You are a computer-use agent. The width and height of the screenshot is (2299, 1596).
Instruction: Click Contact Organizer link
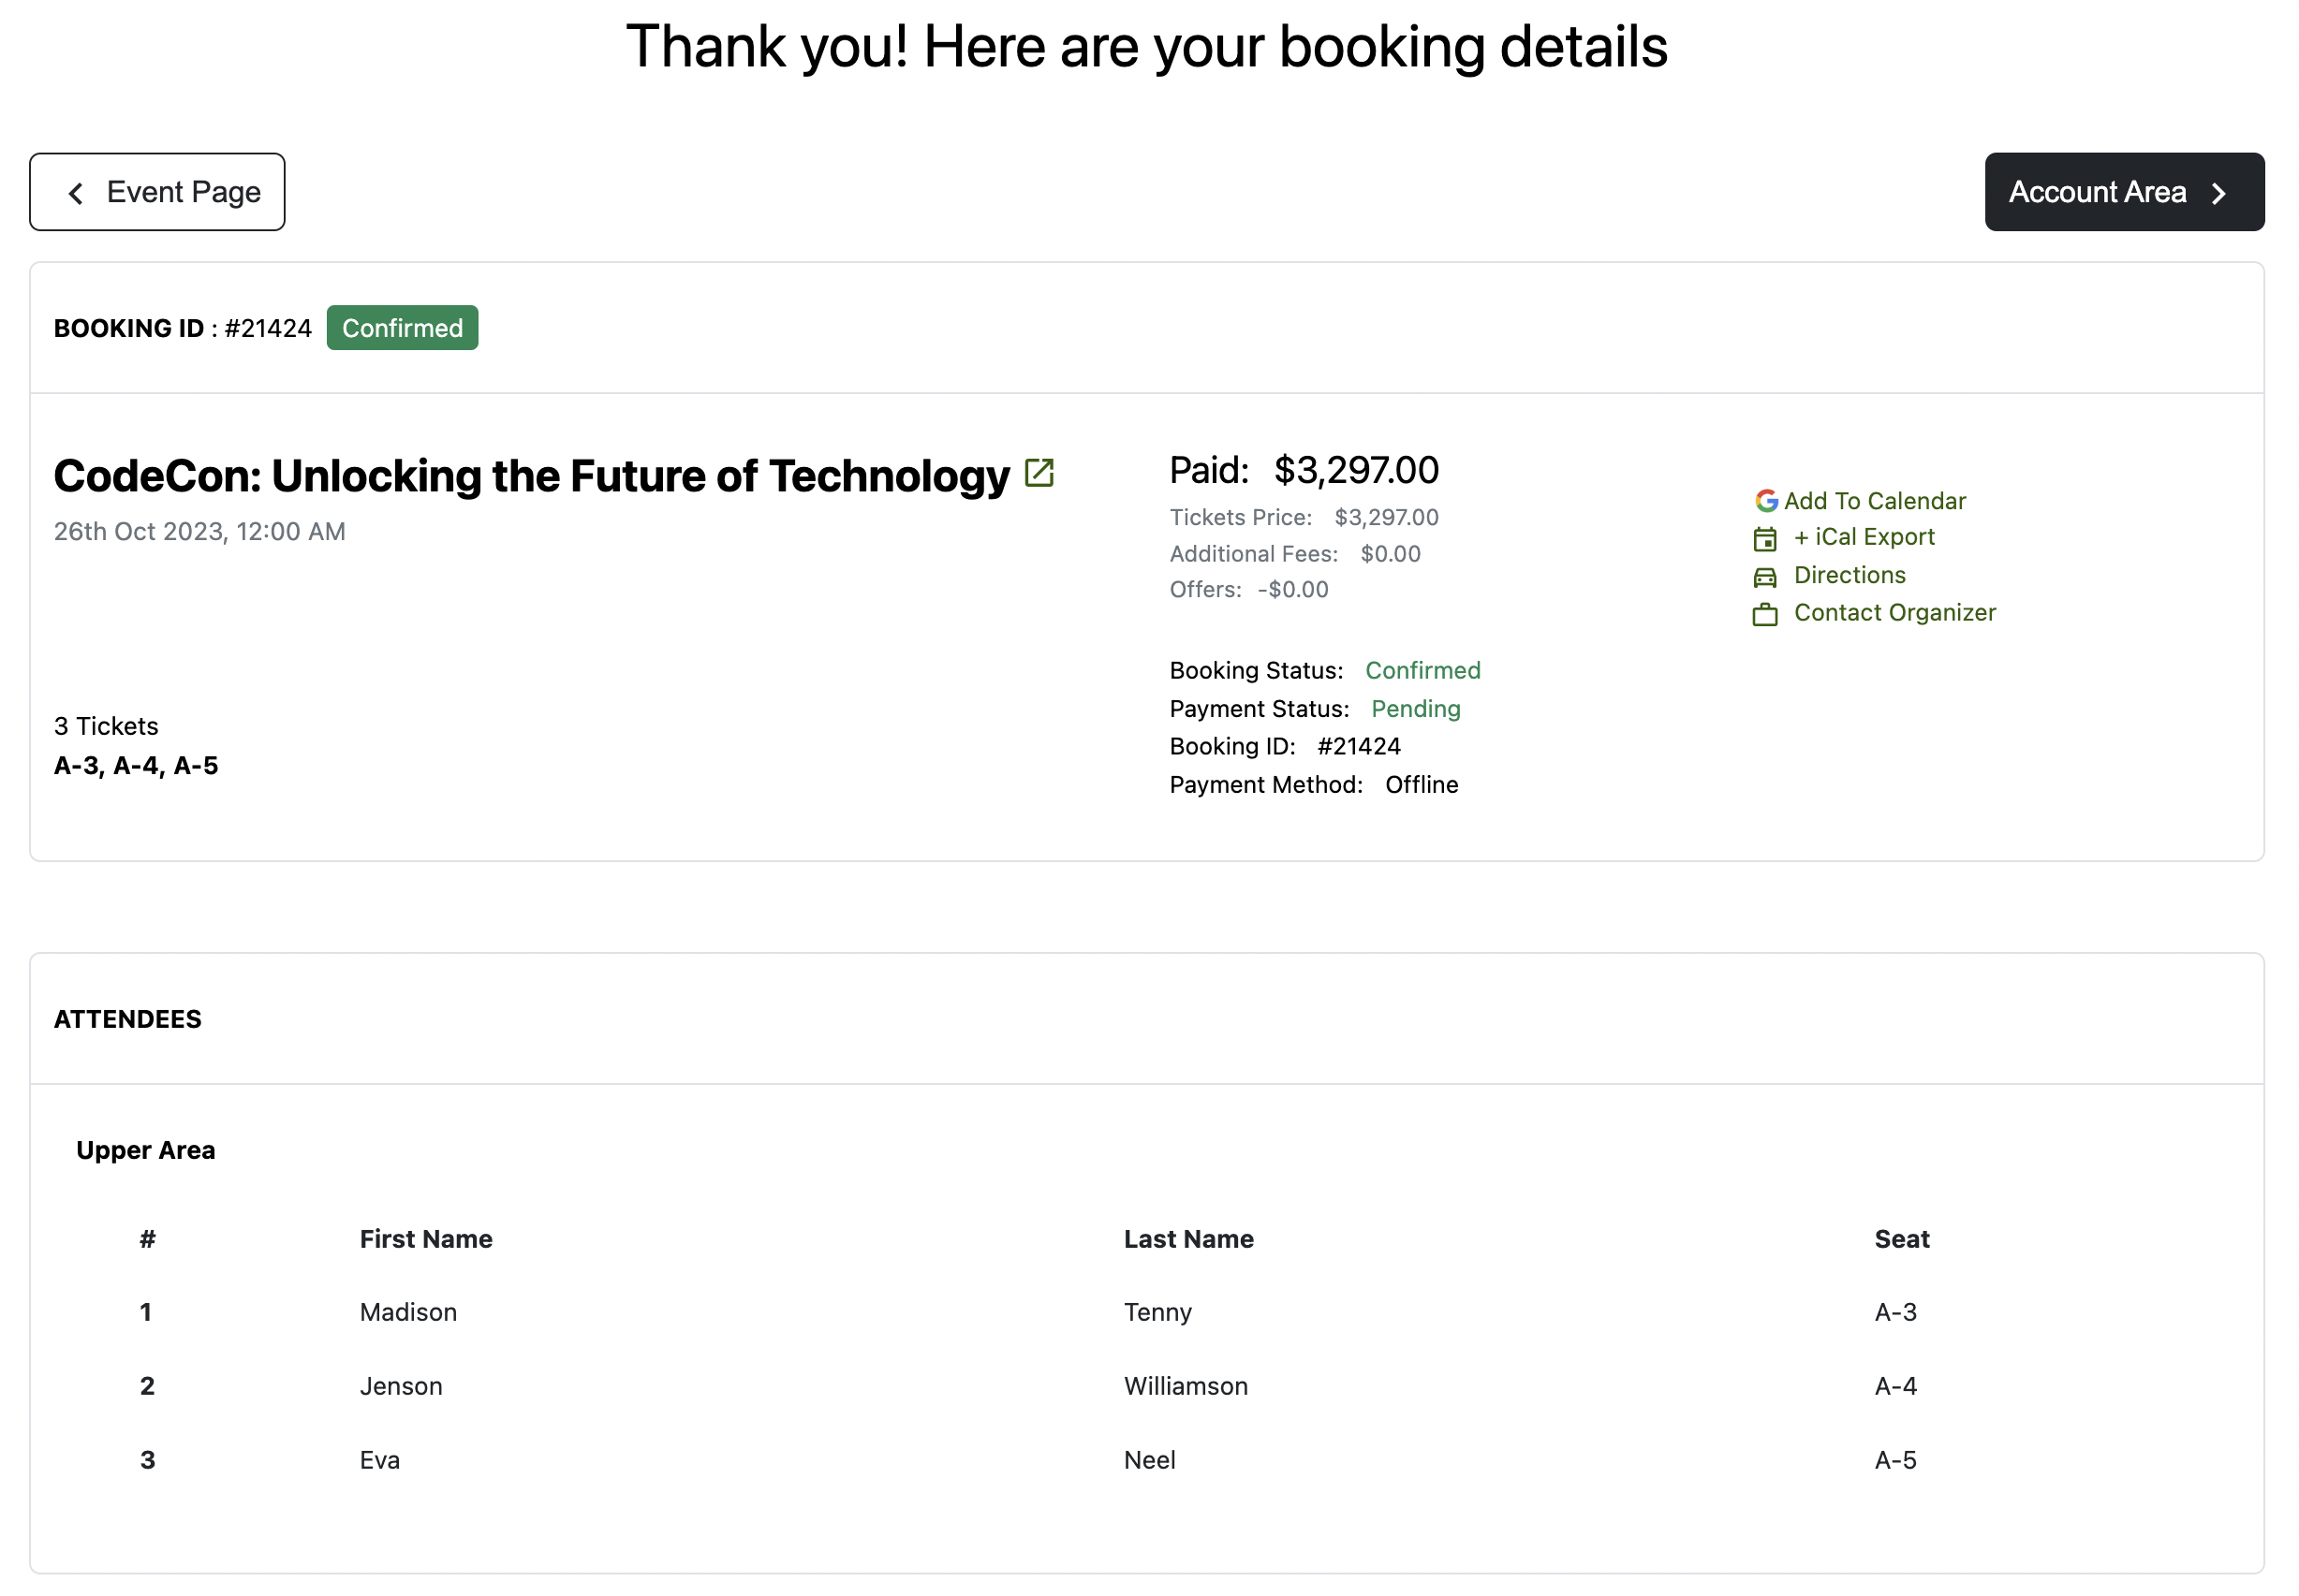tap(1894, 612)
